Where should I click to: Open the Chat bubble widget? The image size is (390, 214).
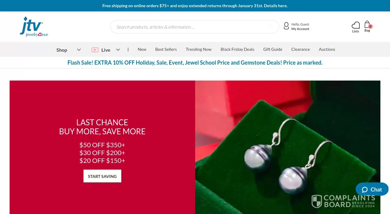(372, 189)
